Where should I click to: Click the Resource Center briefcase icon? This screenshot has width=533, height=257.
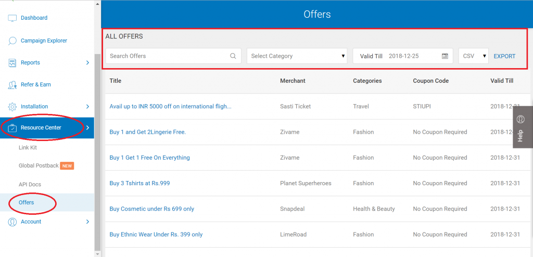[12, 128]
